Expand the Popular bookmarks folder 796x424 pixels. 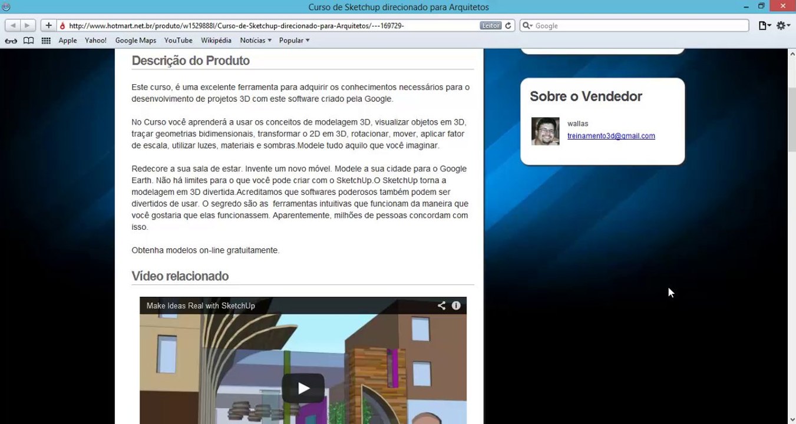pos(294,41)
